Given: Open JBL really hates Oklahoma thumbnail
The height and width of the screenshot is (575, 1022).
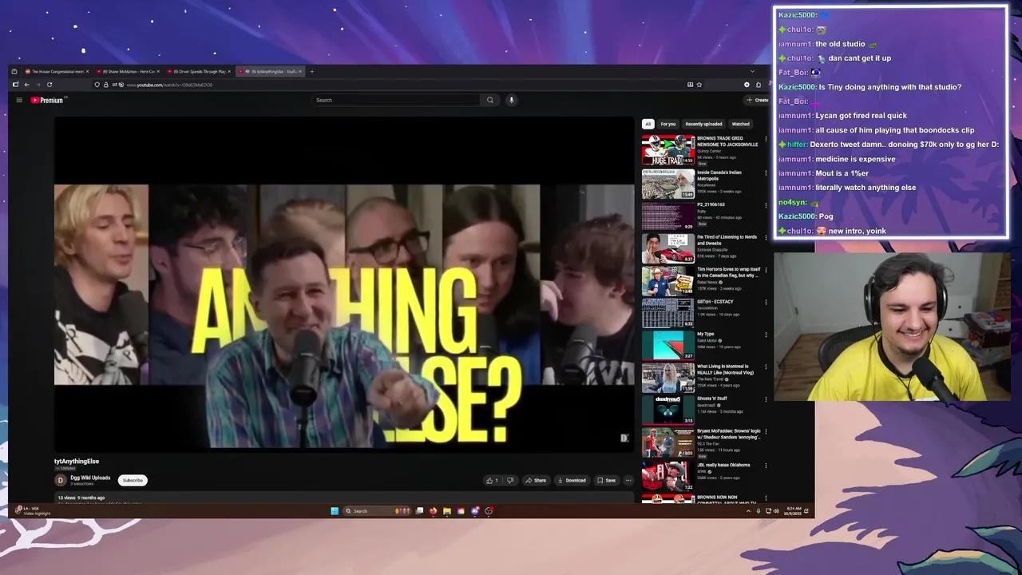Looking at the screenshot, I should [x=668, y=475].
